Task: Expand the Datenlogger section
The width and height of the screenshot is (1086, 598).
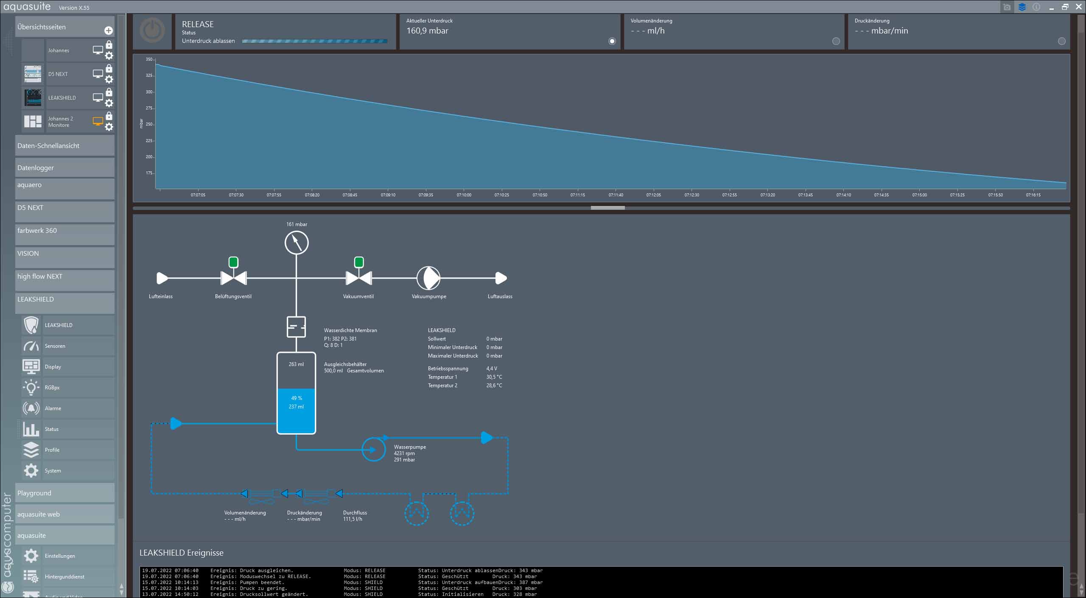Action: 64,168
